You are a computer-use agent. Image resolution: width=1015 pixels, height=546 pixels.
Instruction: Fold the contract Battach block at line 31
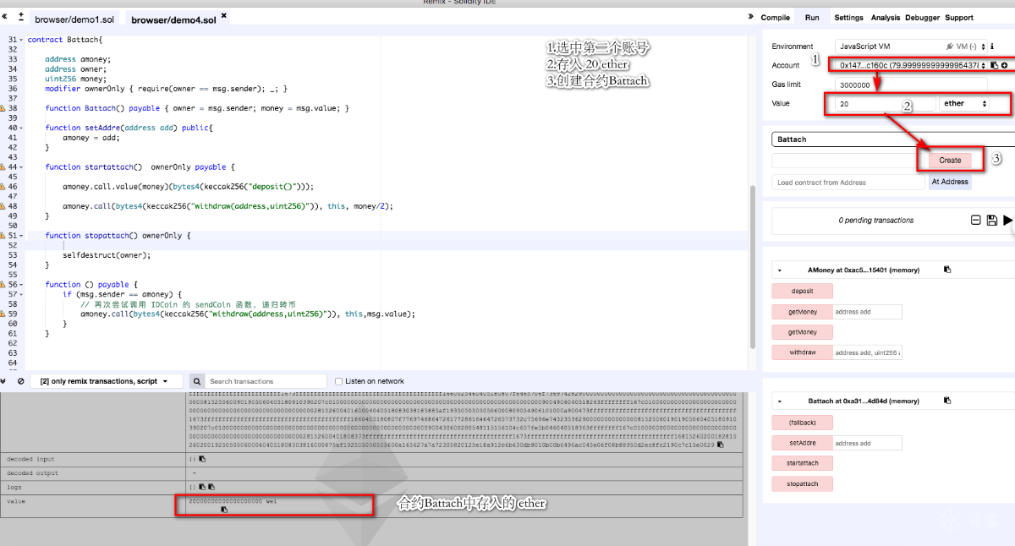point(21,40)
